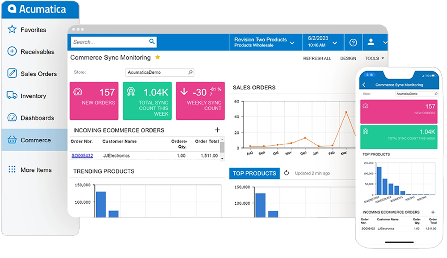This screenshot has width=447, height=258.
Task: Click down-arrow icon on Weekly Sync tile
Action: click(184, 92)
